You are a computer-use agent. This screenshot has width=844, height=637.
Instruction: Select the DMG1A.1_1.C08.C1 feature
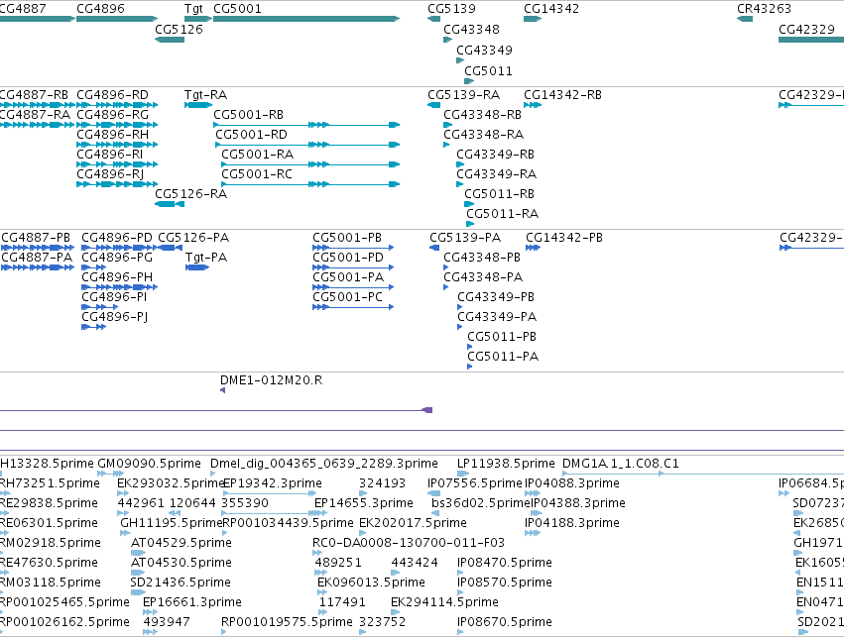(621, 464)
